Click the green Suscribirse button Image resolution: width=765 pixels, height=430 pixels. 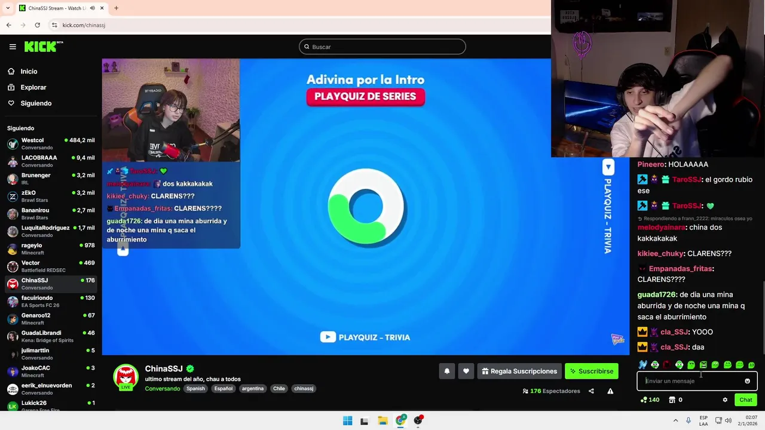click(x=592, y=371)
